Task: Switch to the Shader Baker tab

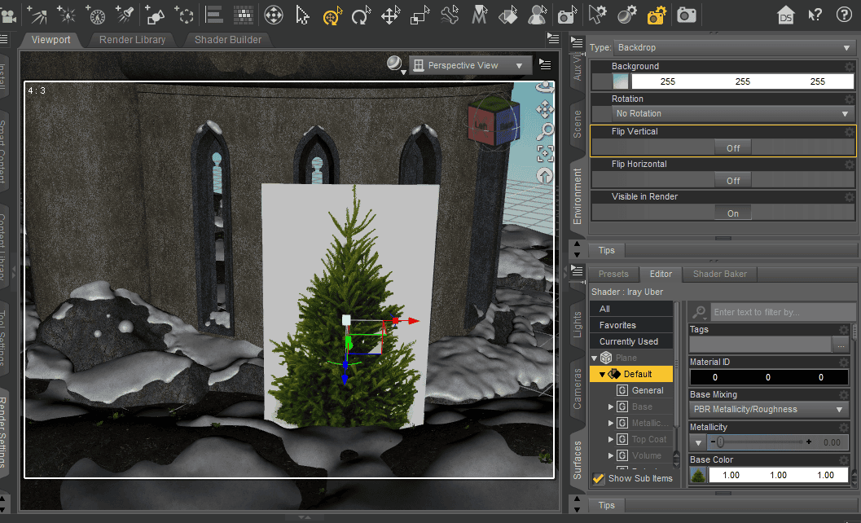Action: tap(719, 274)
